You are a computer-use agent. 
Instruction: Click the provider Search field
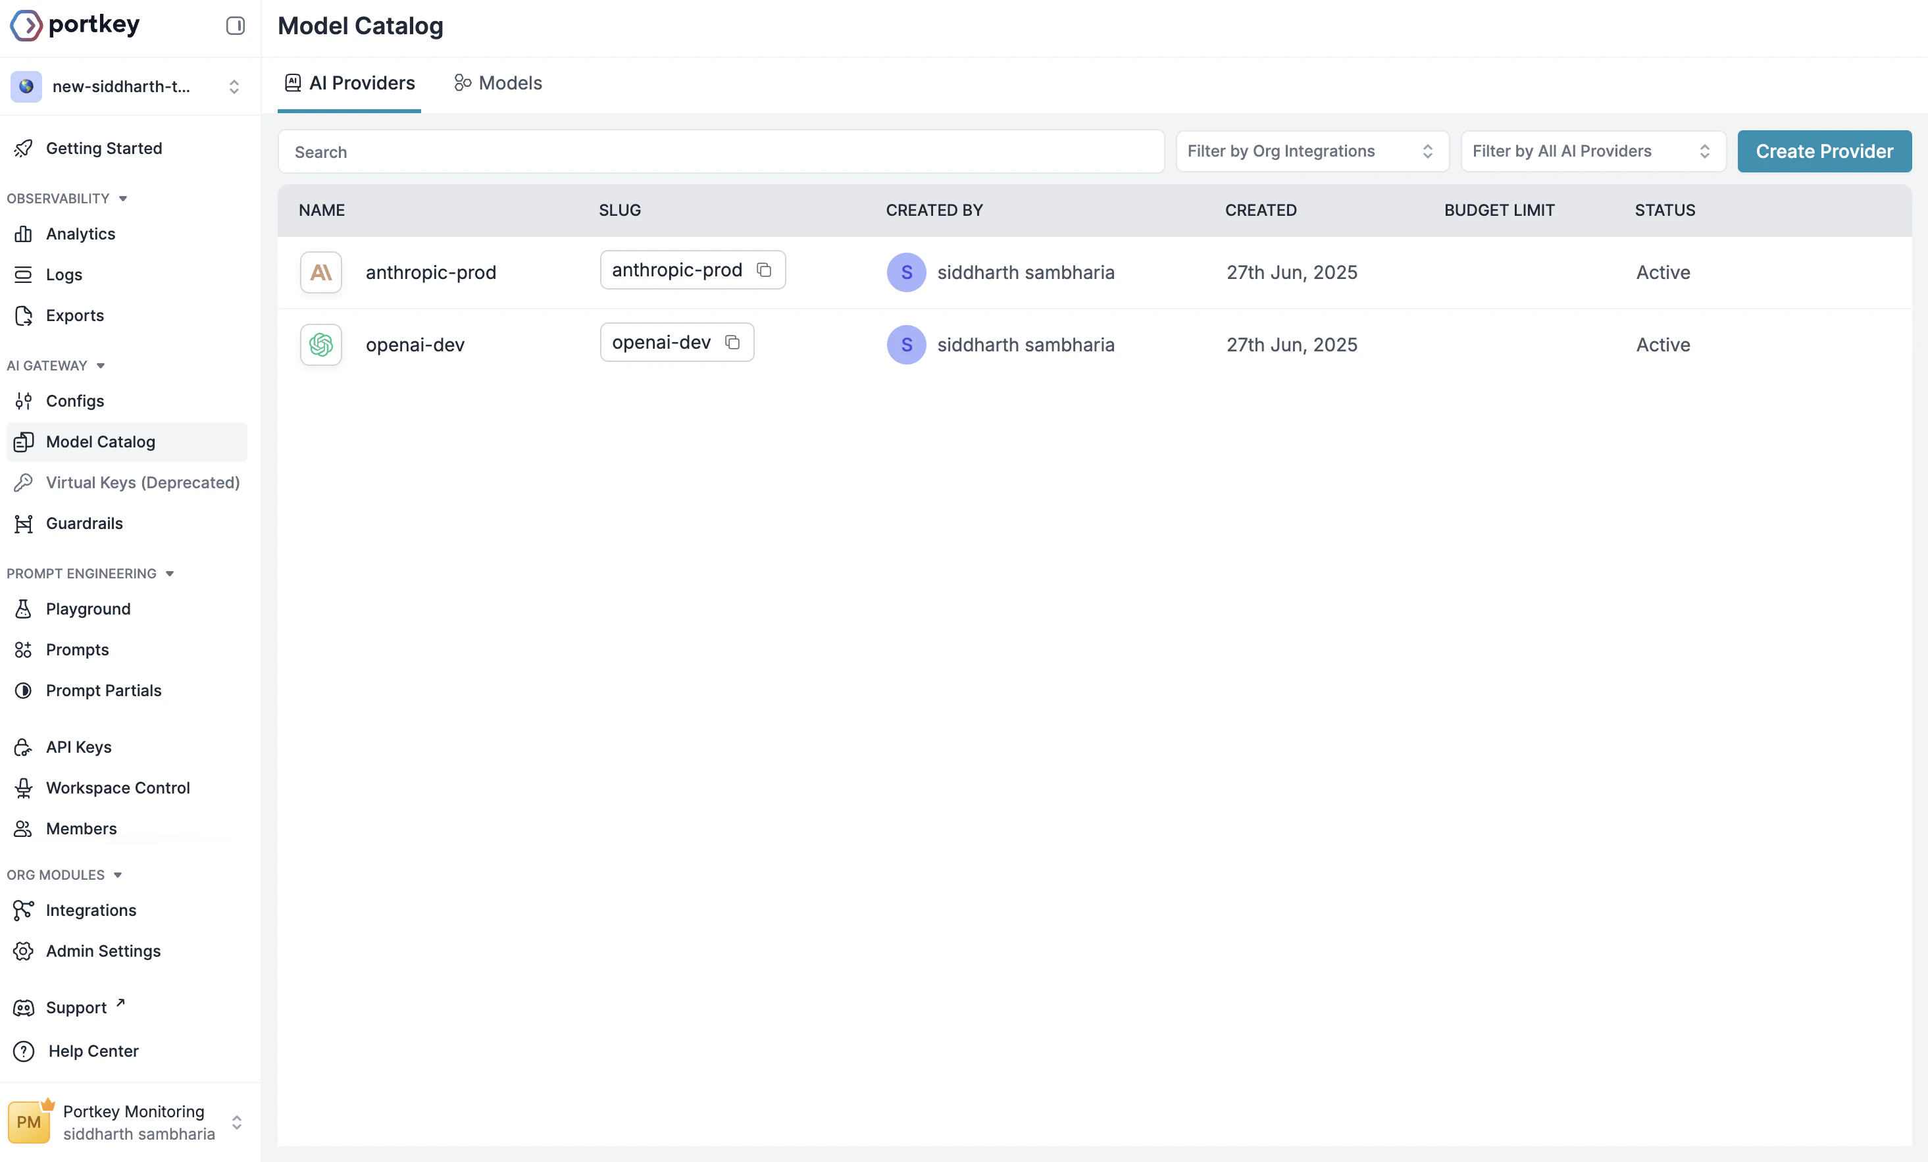(x=720, y=152)
